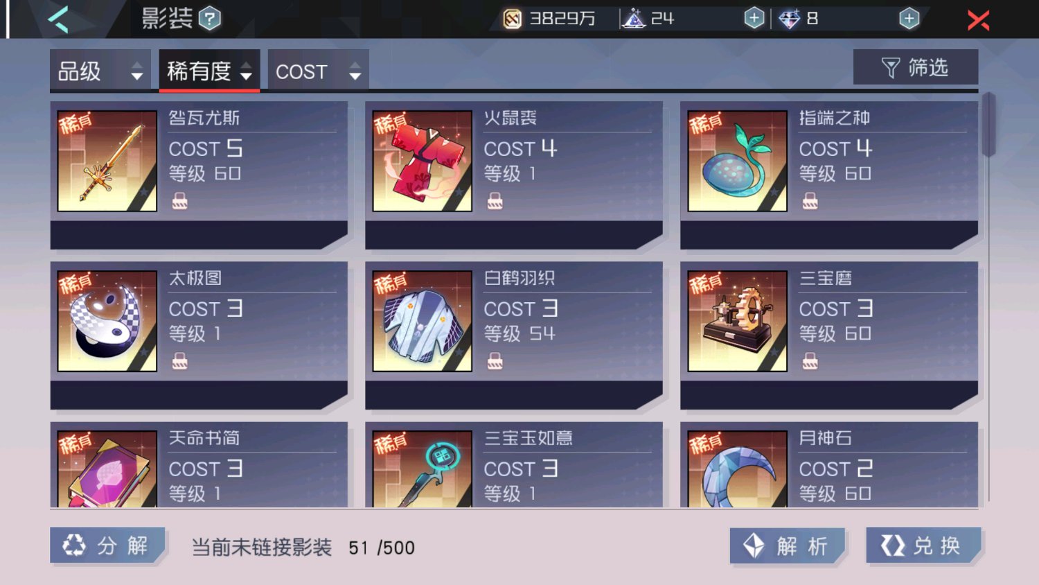Sort by COST value
The width and height of the screenshot is (1039, 585).
click(318, 71)
